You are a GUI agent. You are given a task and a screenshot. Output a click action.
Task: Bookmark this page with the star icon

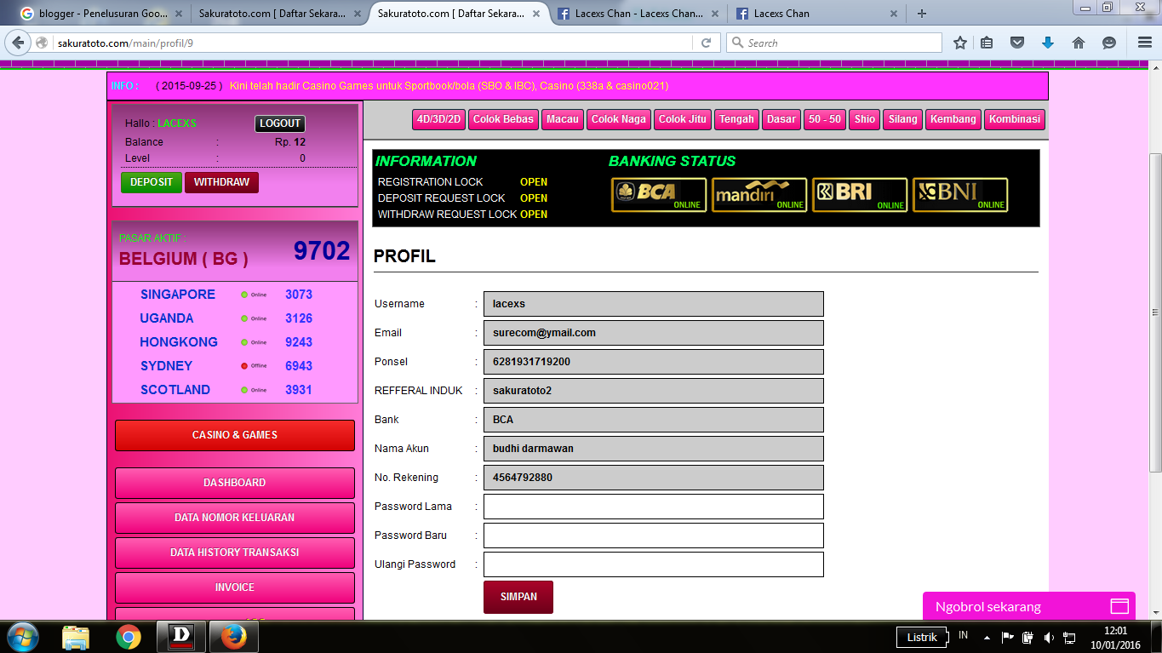click(960, 43)
